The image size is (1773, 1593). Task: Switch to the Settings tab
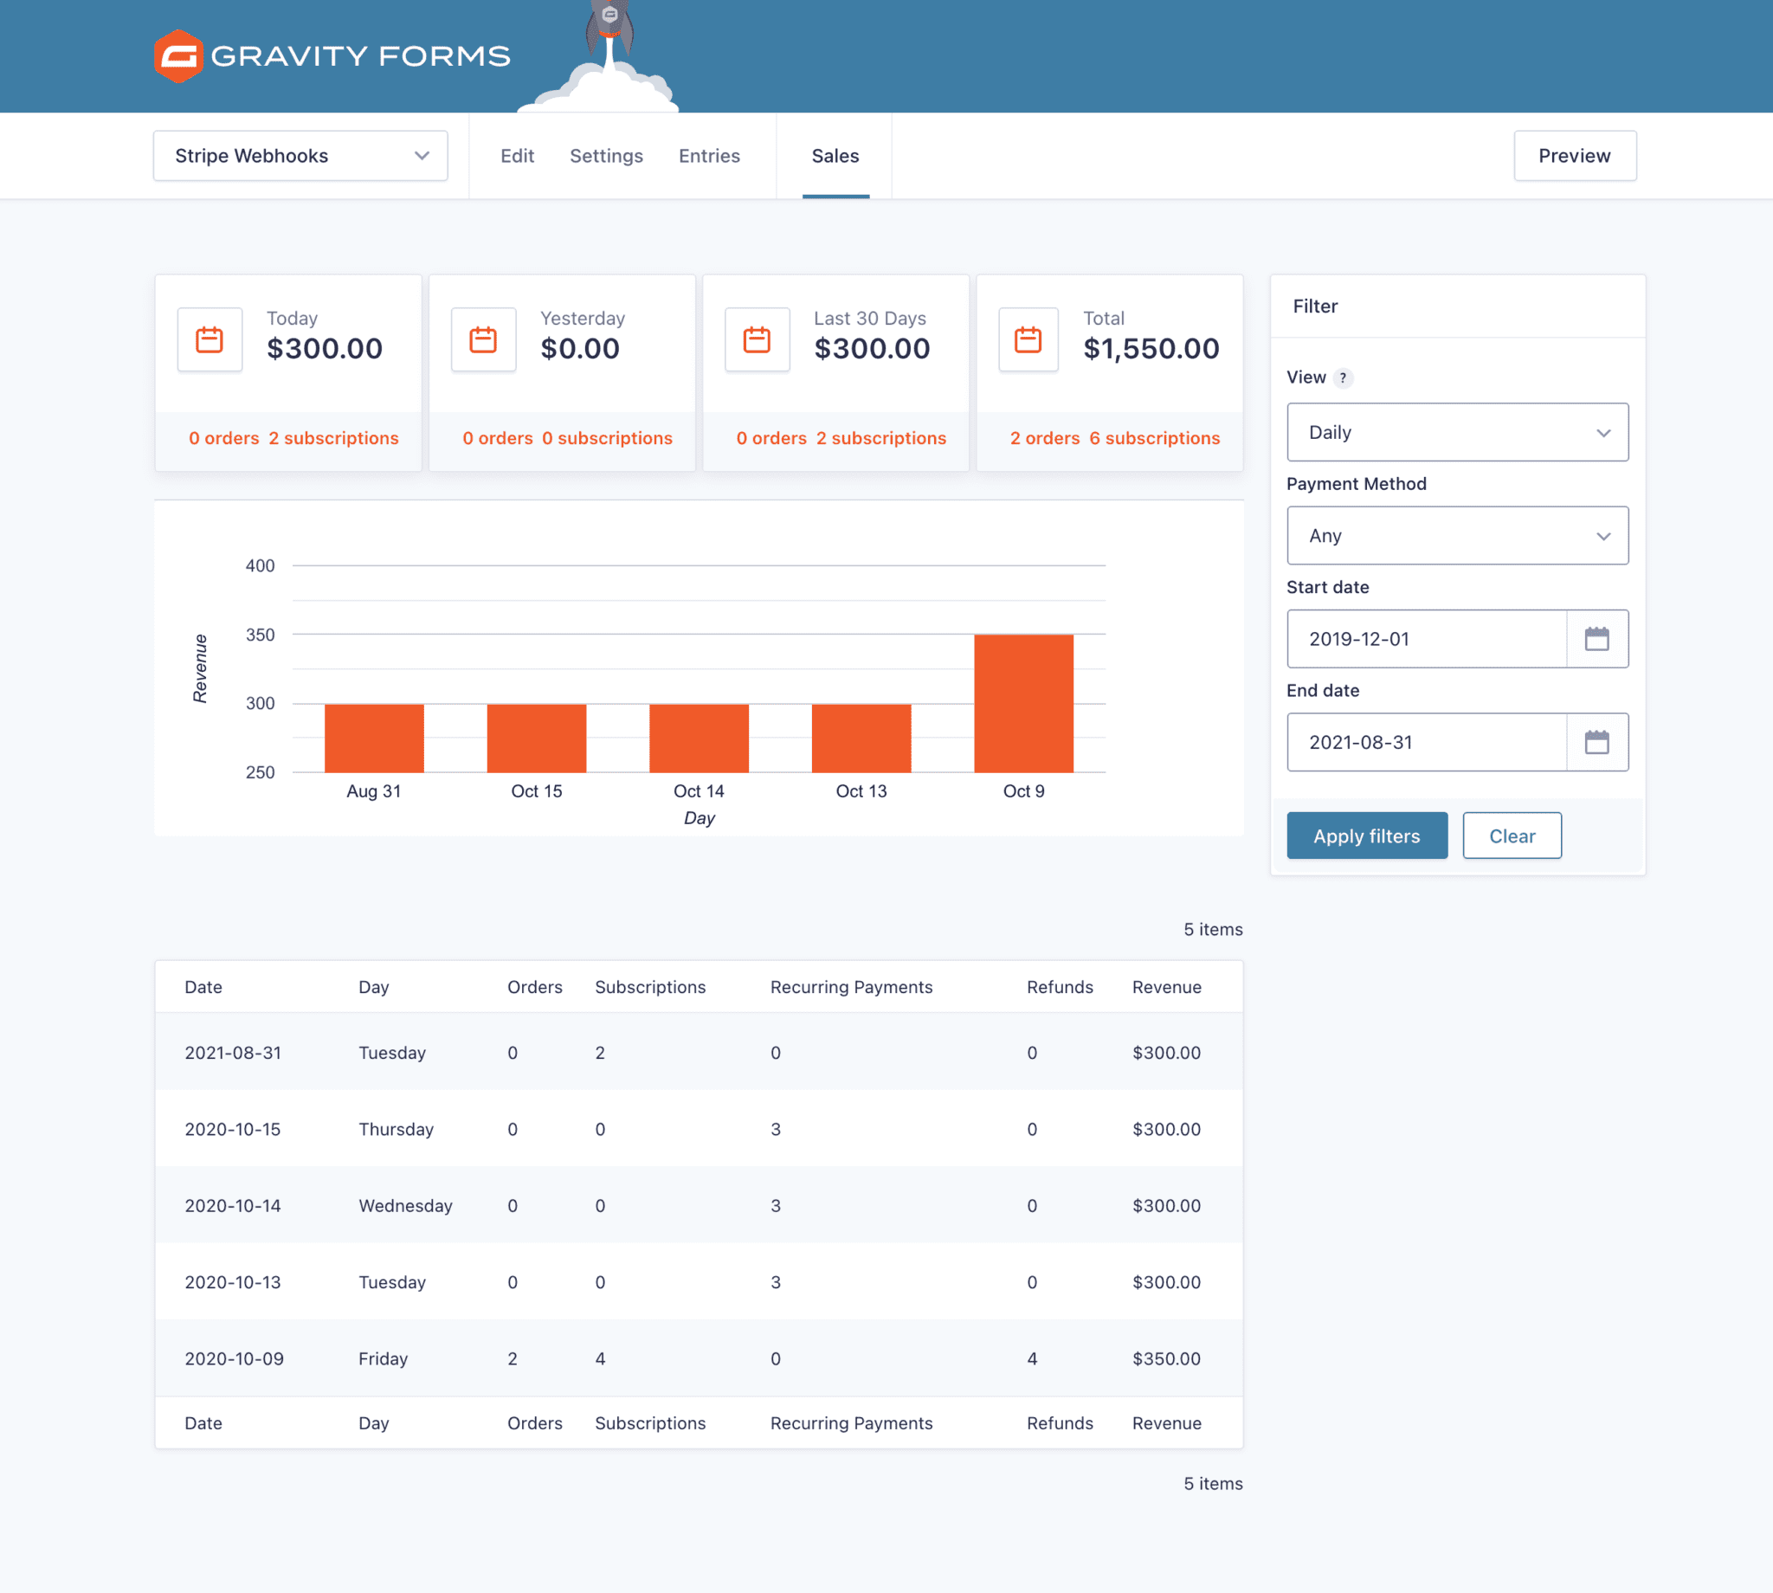coord(607,156)
